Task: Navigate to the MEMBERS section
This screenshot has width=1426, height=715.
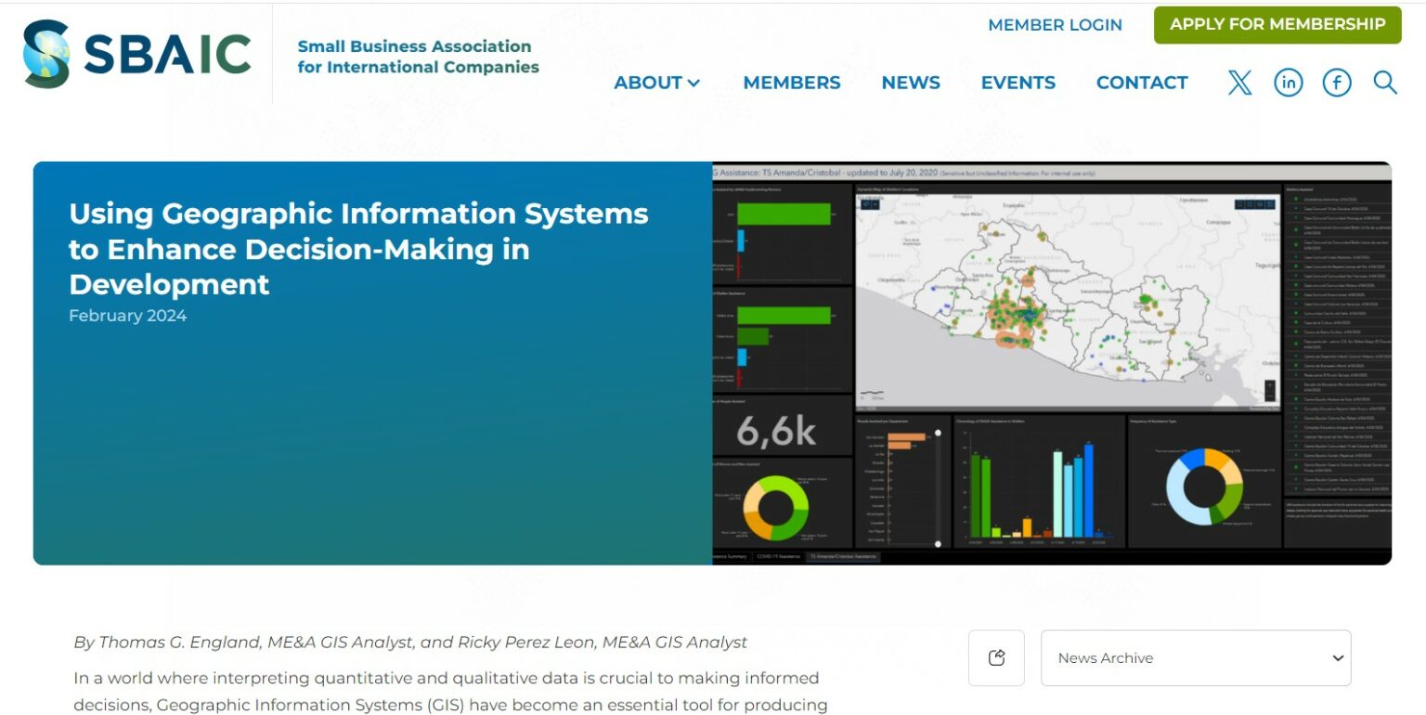Action: 791,82
